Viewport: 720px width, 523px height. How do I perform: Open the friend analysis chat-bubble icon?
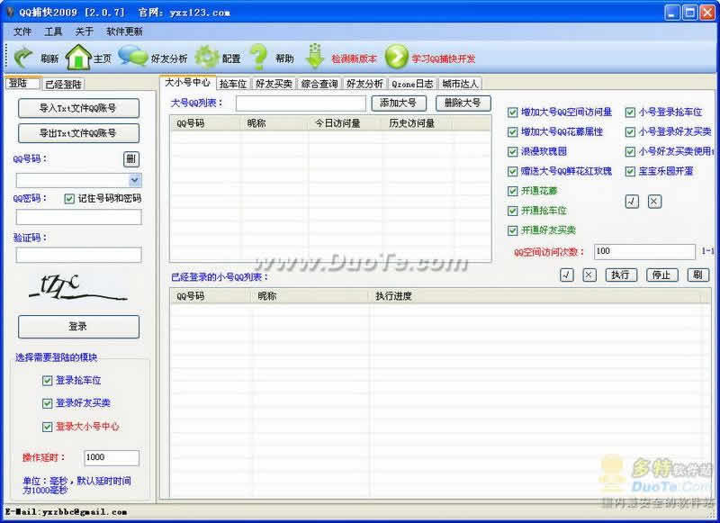tap(133, 57)
